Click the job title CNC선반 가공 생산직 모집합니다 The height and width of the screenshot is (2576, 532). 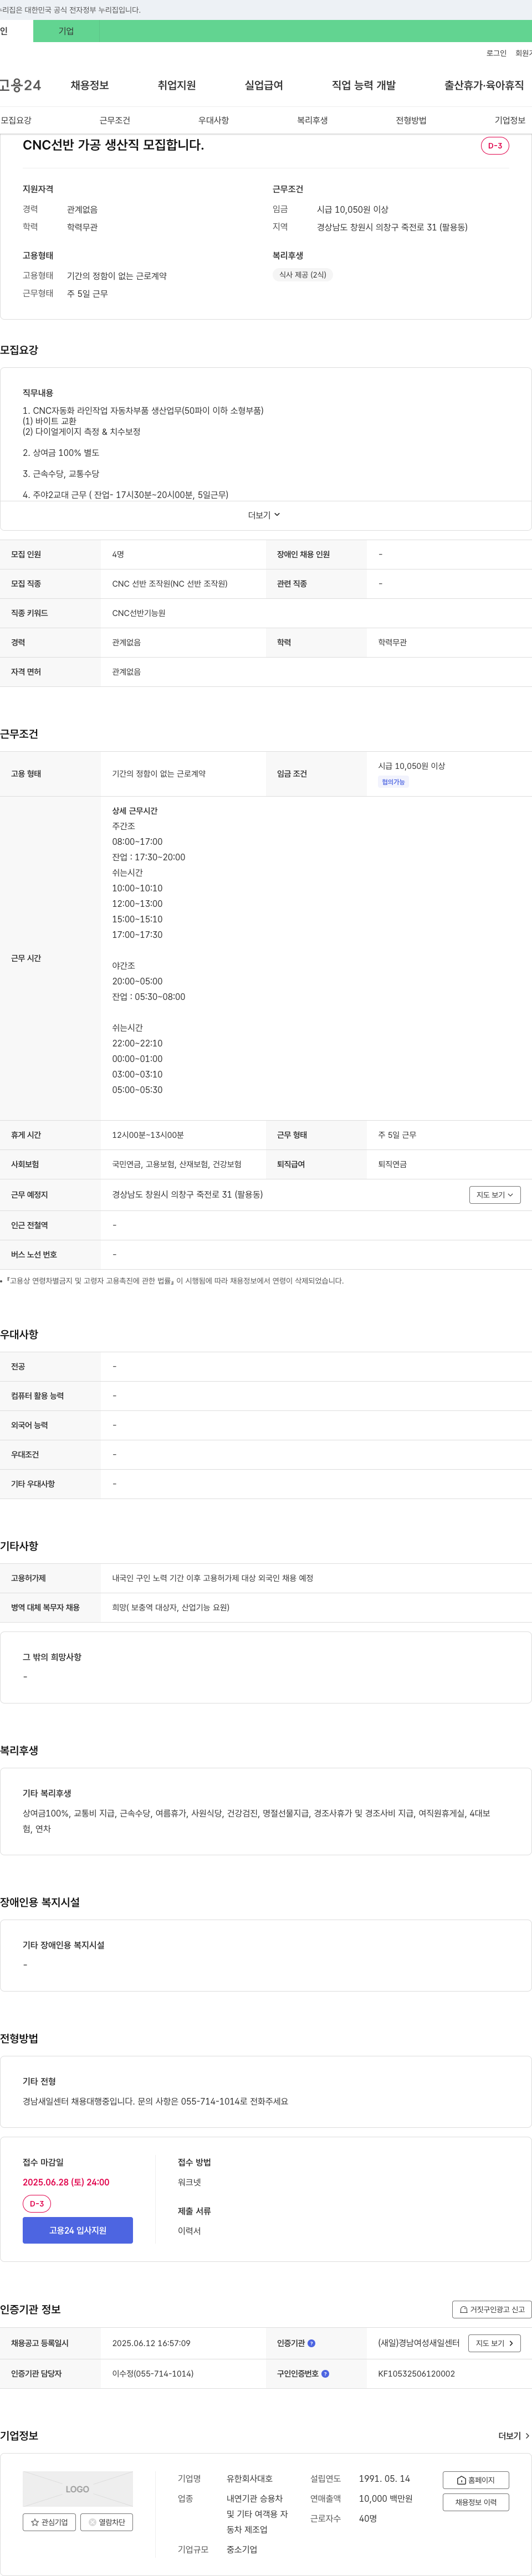coord(113,145)
